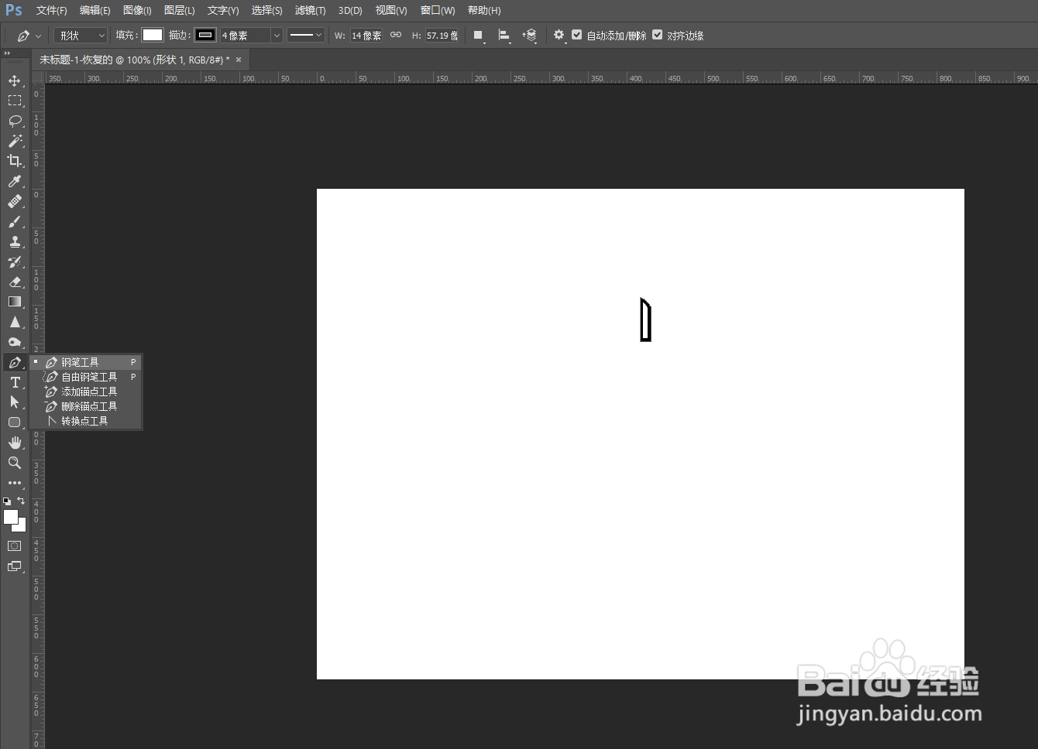Select the Sponge tool

[x=15, y=342]
